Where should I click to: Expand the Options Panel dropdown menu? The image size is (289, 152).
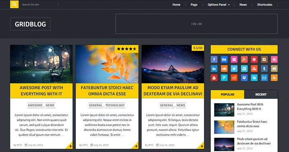click(219, 5)
